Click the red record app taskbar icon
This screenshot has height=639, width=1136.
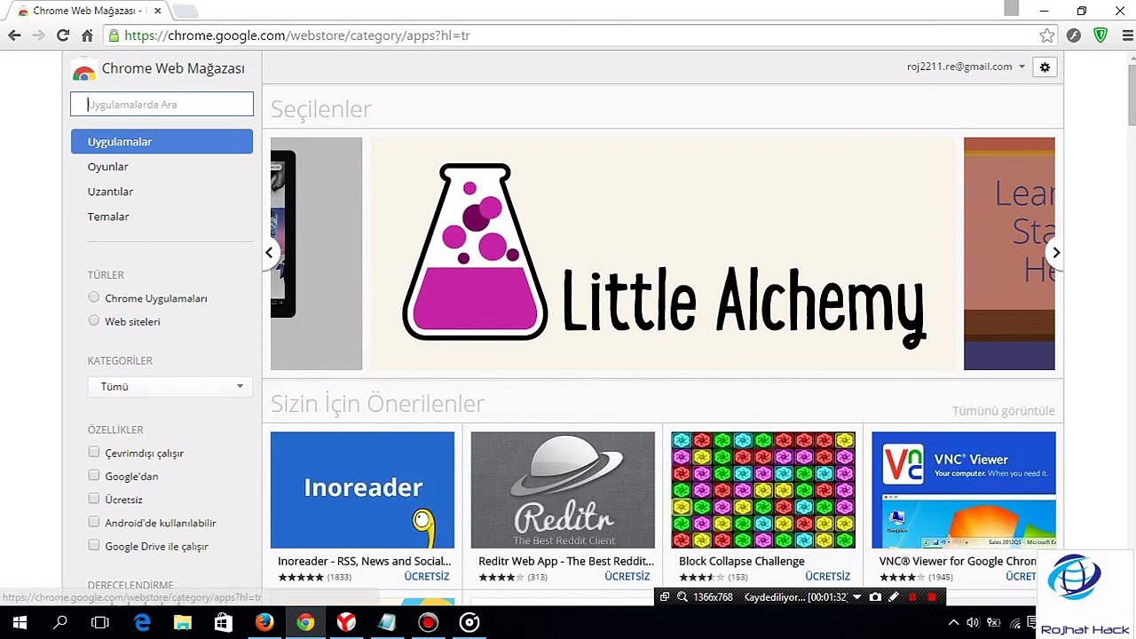point(429,623)
